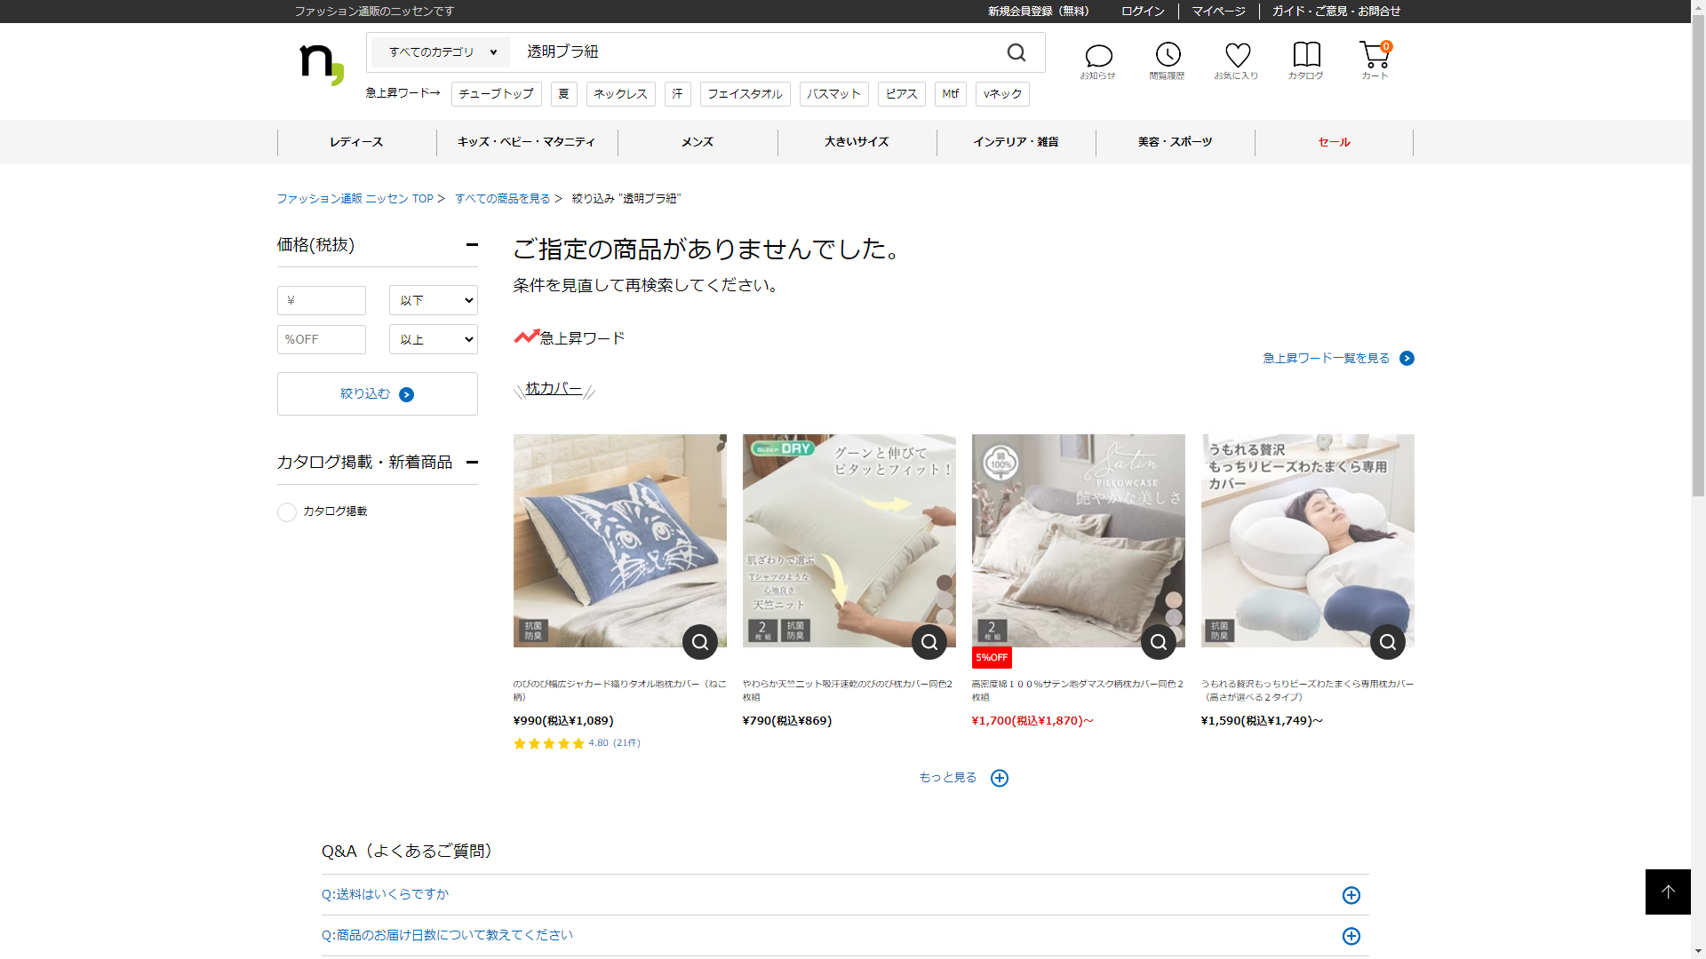Click the scroll-to-top arrow button
Image resolution: width=1706 pixels, height=959 pixels.
coord(1668,892)
